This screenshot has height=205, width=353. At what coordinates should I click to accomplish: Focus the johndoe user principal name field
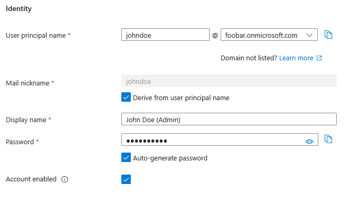click(165, 35)
